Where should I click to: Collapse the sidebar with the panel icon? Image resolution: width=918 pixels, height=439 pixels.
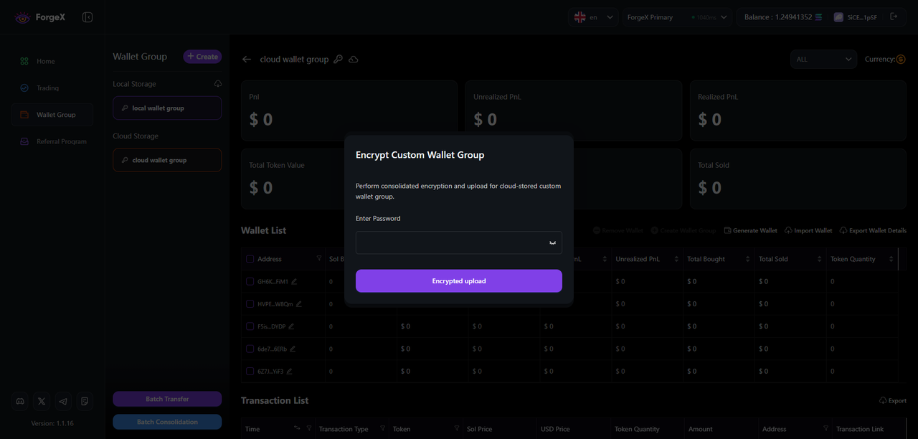pos(87,17)
